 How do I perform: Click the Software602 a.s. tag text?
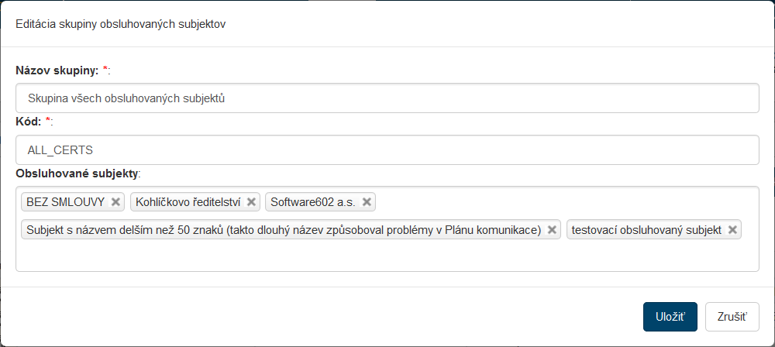pyautogui.click(x=312, y=202)
